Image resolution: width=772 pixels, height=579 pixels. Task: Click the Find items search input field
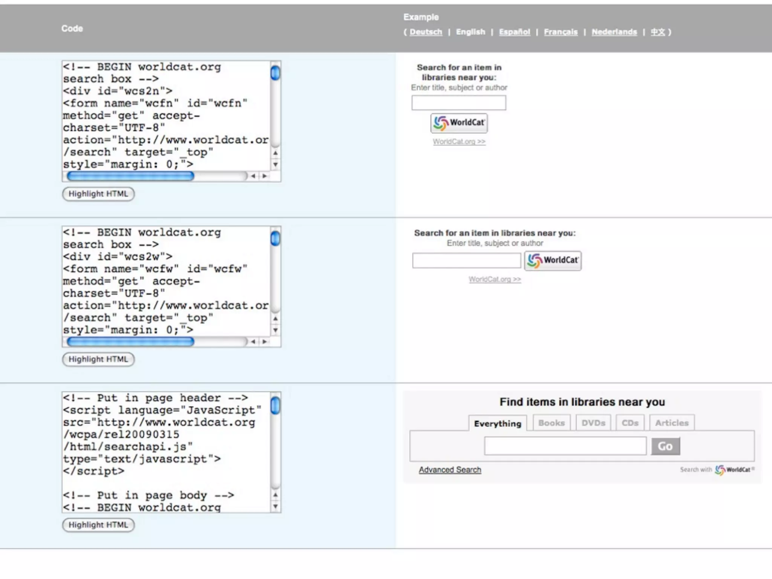565,446
